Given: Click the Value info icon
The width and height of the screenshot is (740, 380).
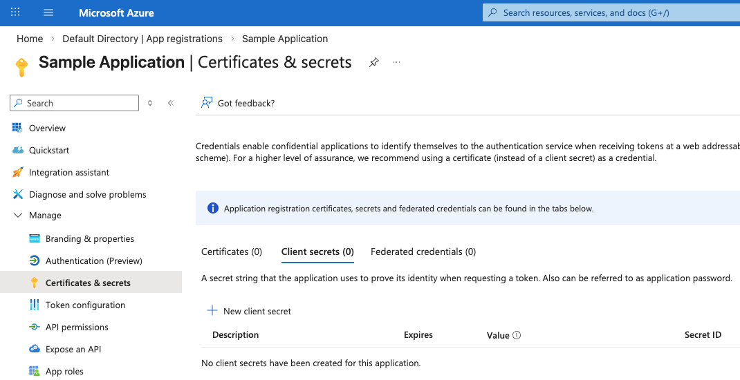Looking at the screenshot, I should 517,335.
